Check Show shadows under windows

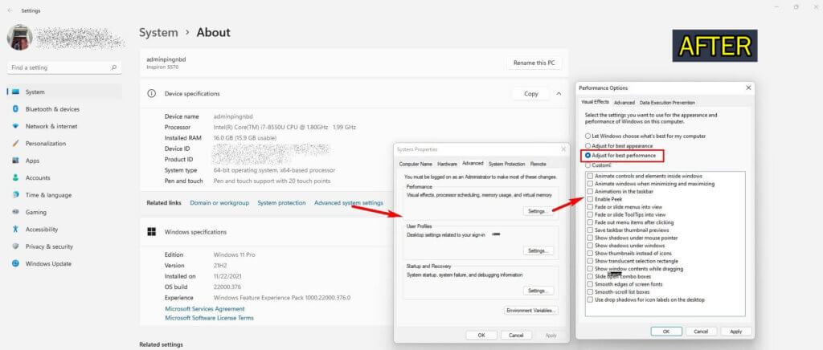(x=591, y=245)
